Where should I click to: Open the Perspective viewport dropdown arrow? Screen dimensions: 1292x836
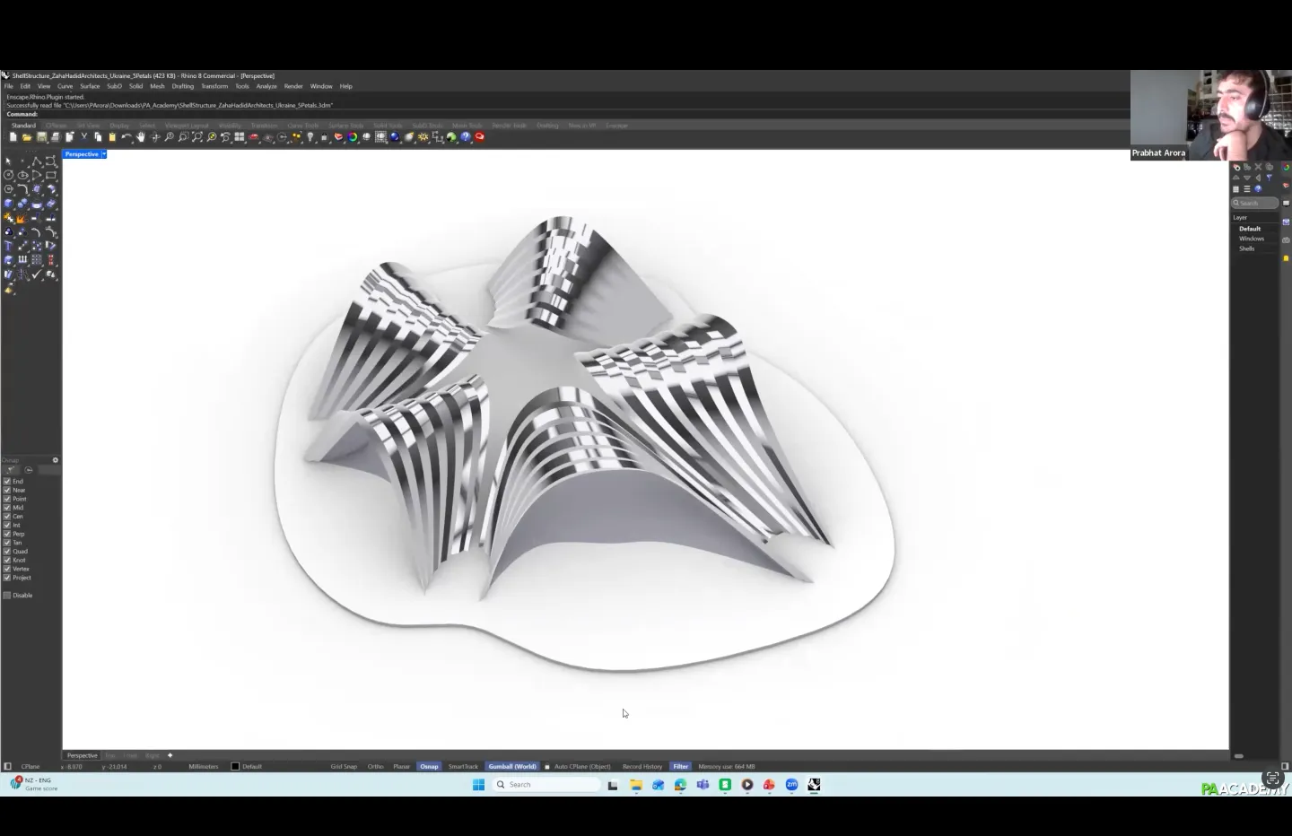[104, 154]
